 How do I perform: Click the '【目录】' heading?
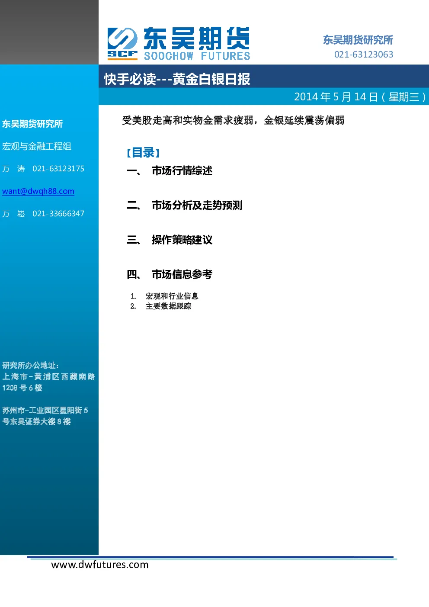(x=143, y=153)
